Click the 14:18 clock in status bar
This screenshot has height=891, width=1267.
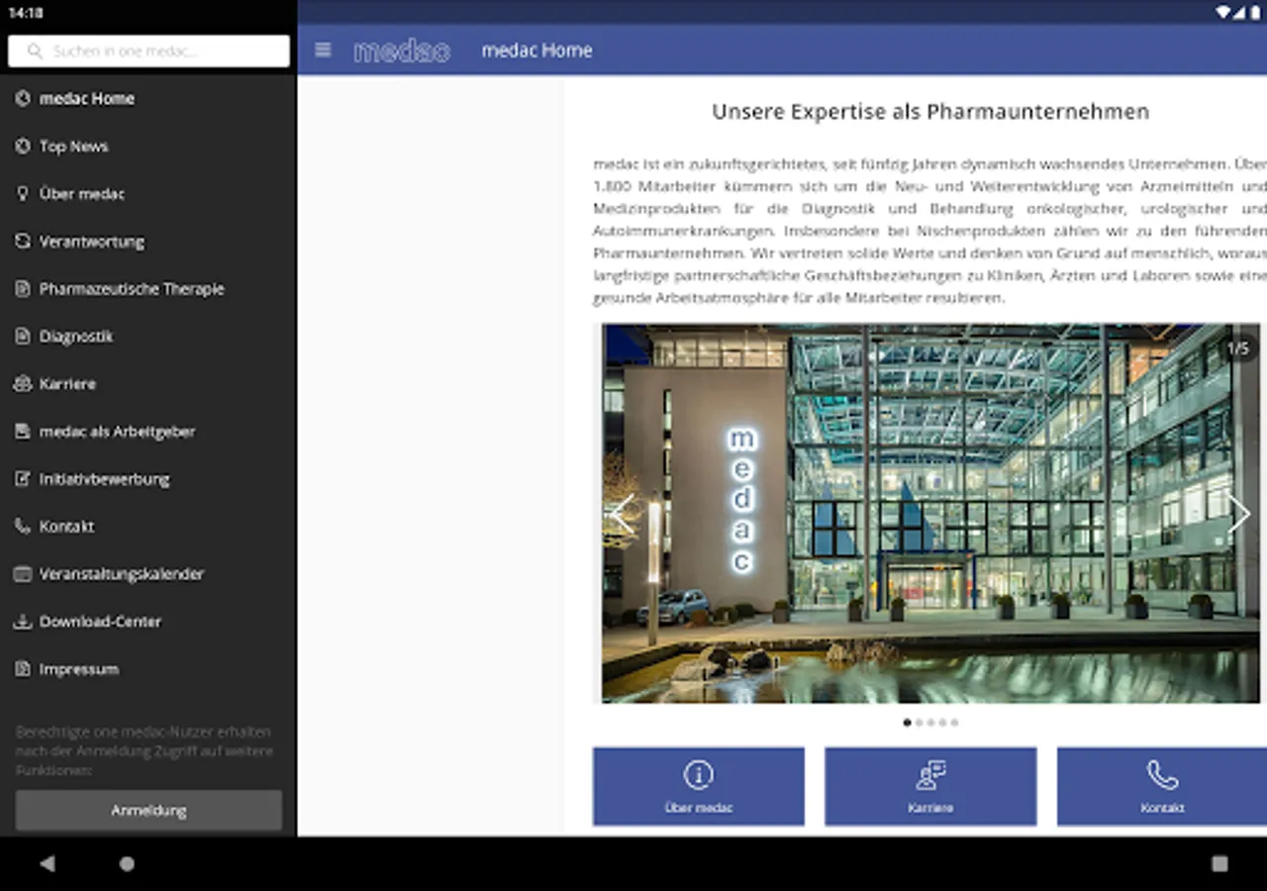click(x=26, y=13)
